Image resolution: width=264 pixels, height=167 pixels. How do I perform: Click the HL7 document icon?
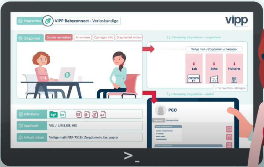point(103,115)
